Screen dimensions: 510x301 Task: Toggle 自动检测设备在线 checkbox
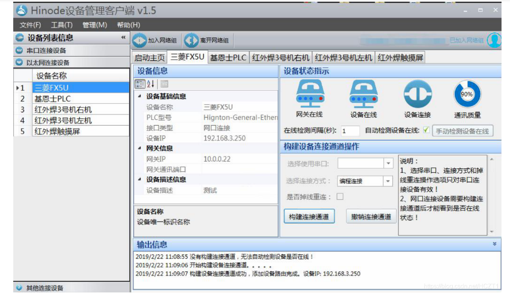pos(426,130)
